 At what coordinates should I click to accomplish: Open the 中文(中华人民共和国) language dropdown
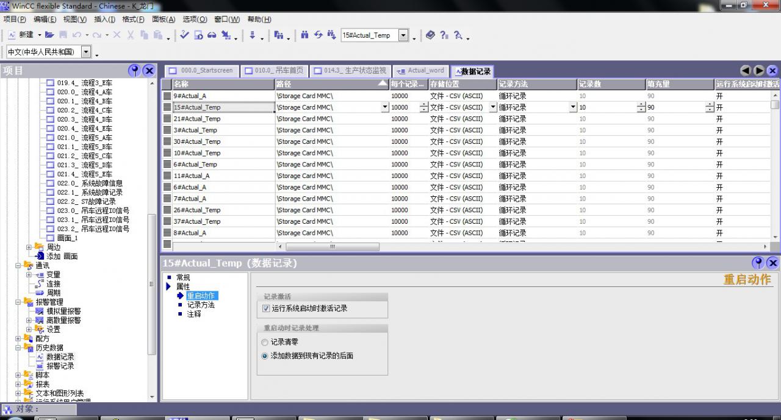(x=86, y=52)
